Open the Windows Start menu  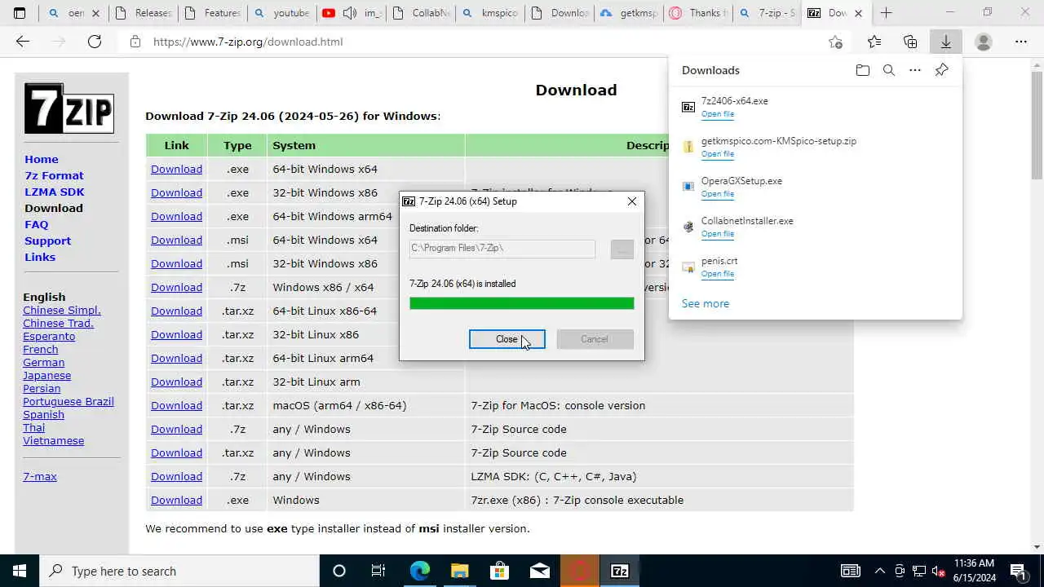(20, 571)
